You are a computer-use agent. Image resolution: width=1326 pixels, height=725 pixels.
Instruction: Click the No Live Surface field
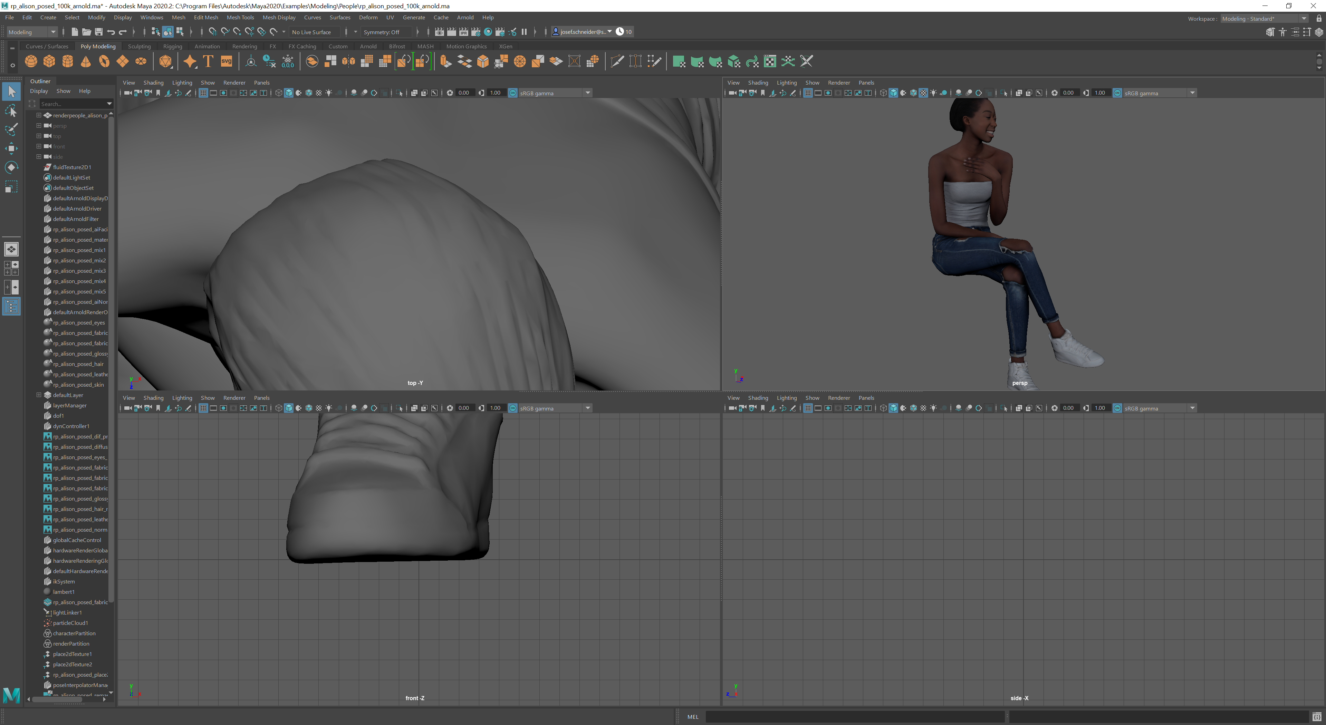[x=315, y=32]
